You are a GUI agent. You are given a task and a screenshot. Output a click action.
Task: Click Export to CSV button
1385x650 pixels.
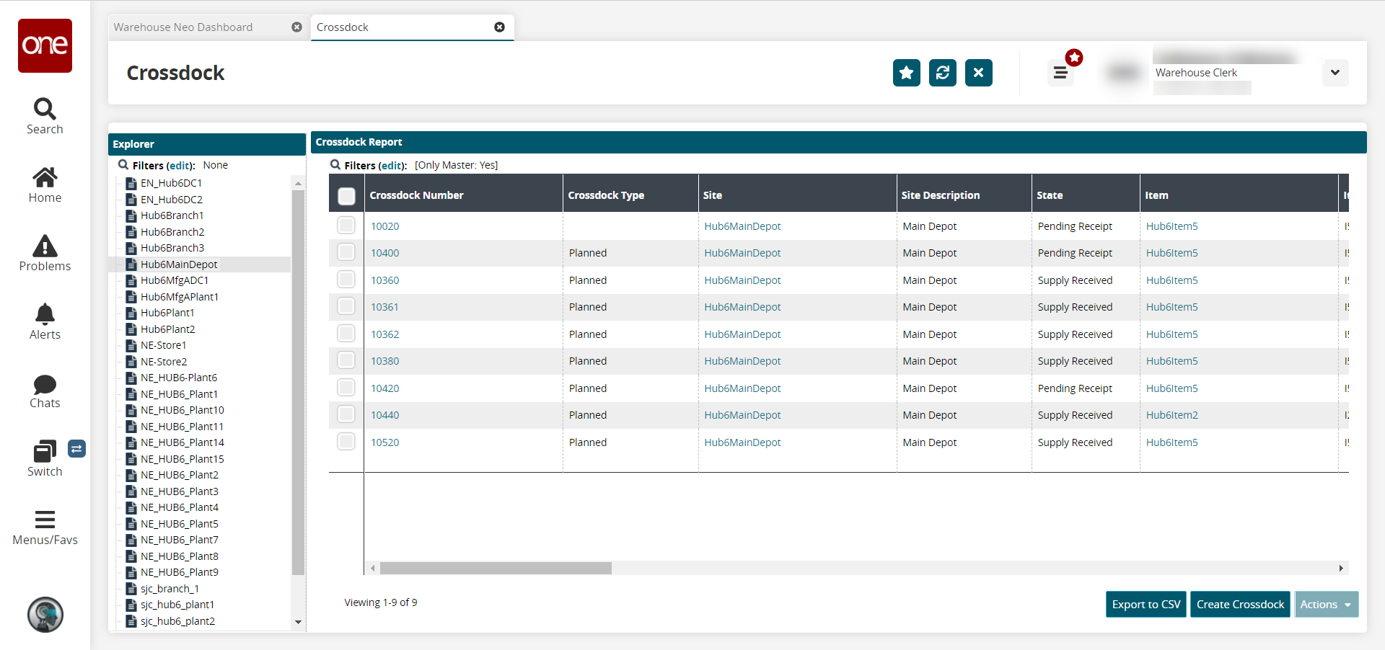click(x=1146, y=605)
